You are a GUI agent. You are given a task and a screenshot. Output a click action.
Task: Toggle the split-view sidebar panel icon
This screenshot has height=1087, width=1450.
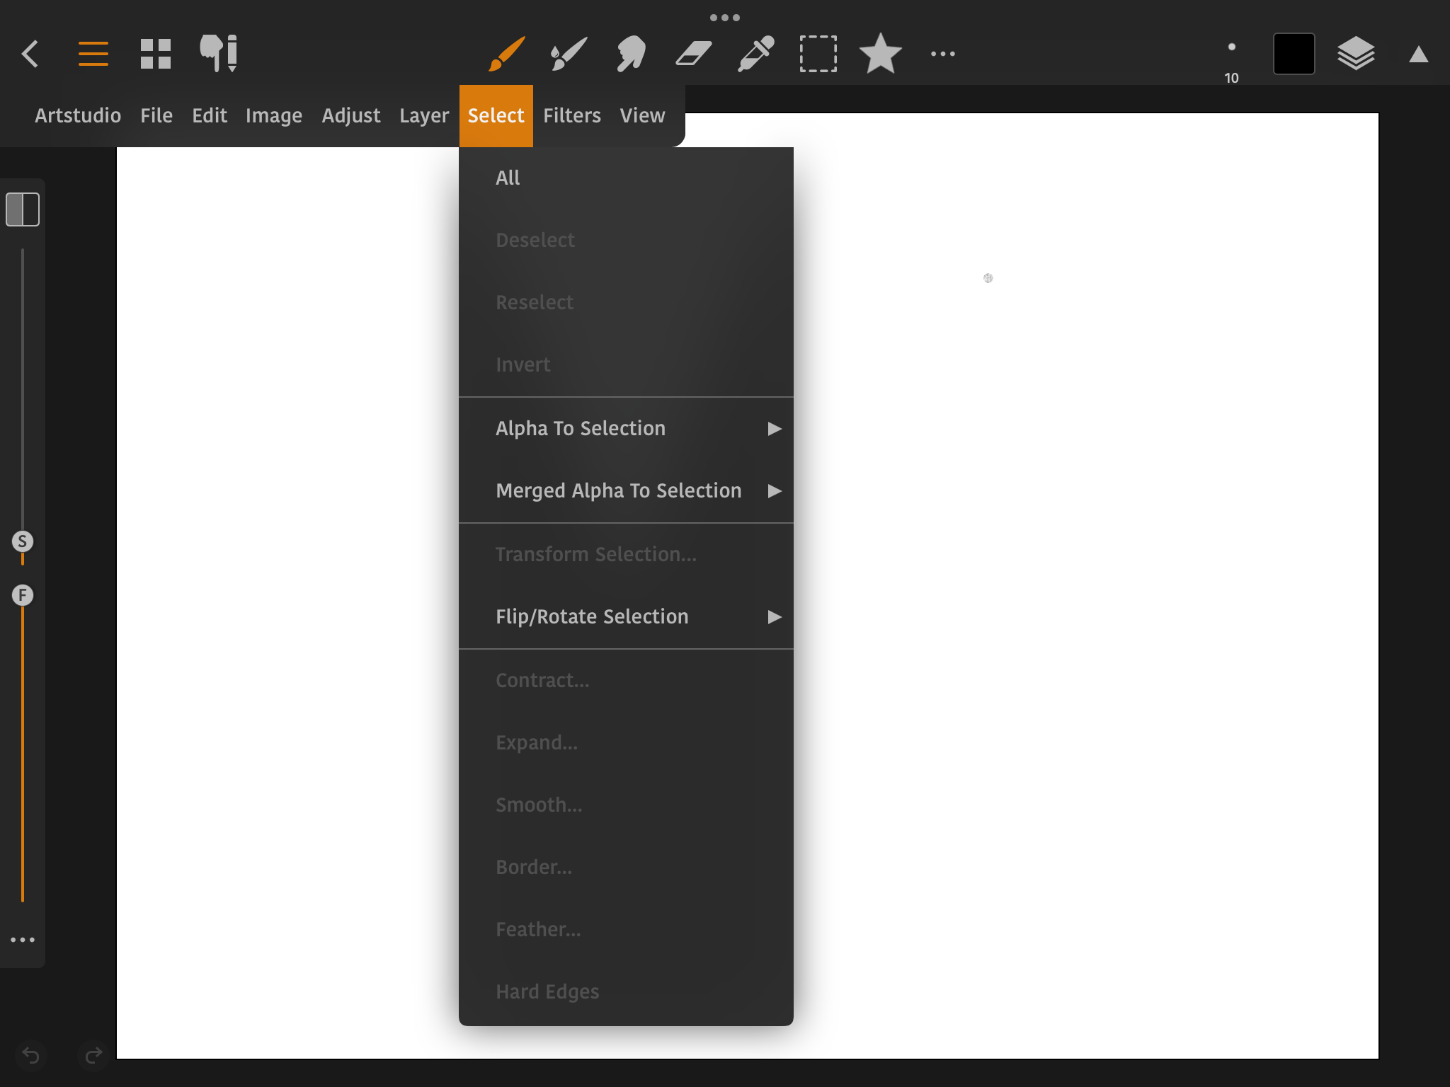(x=23, y=209)
